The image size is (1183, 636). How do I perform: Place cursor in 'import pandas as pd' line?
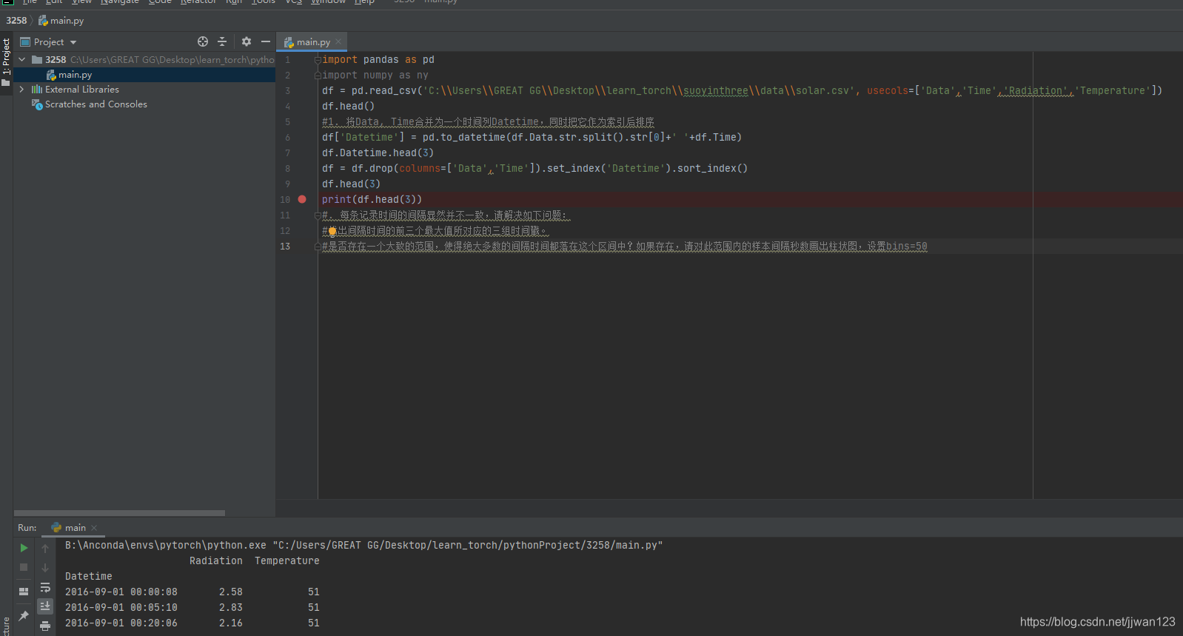coord(378,59)
